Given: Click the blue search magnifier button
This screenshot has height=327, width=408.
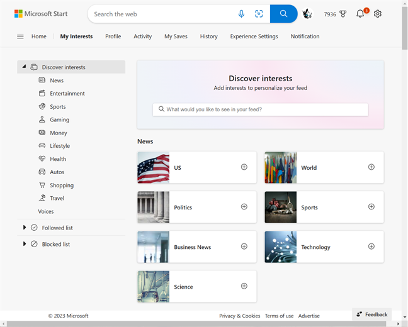Looking at the screenshot, I should point(283,14).
